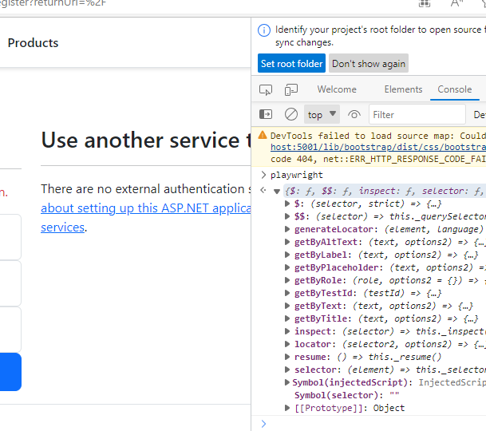Expand the inspect property
The width and height of the screenshot is (486, 431).
pyautogui.click(x=287, y=331)
